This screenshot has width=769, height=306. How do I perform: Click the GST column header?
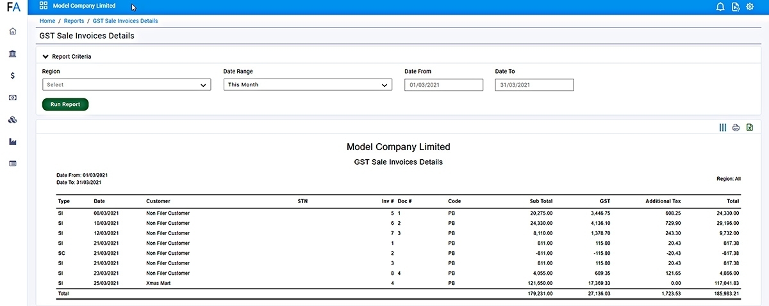click(x=605, y=201)
